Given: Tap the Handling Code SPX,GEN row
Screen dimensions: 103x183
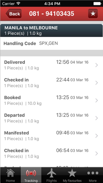Looking at the screenshot, I should (51, 43).
